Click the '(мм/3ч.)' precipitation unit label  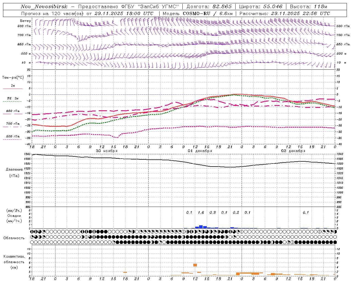(14, 210)
